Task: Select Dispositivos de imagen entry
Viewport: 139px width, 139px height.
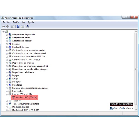Action: (23, 63)
